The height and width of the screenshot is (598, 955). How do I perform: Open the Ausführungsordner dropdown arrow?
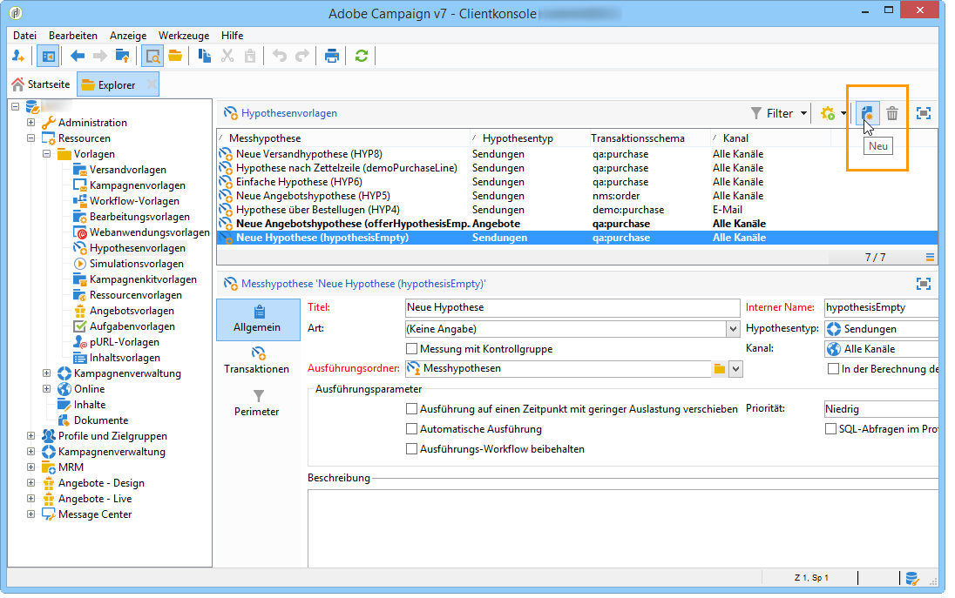(735, 369)
